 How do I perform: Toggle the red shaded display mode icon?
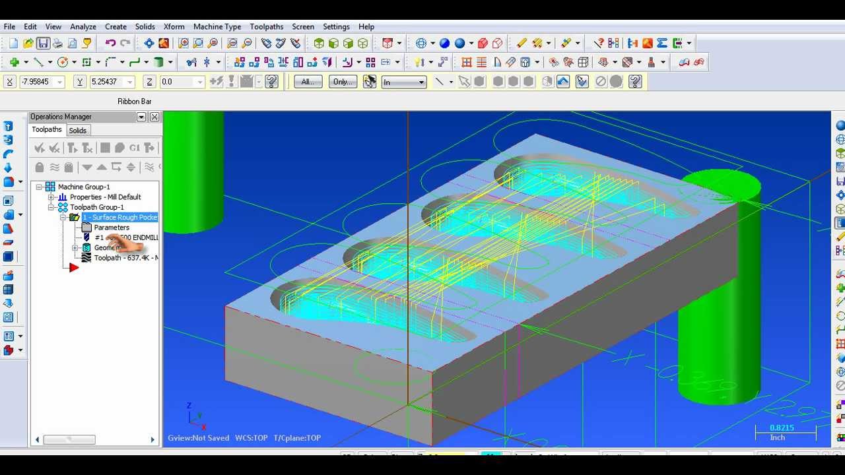tap(483, 44)
